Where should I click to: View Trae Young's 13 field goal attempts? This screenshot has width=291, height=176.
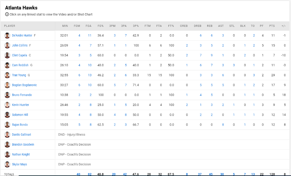(90, 75)
